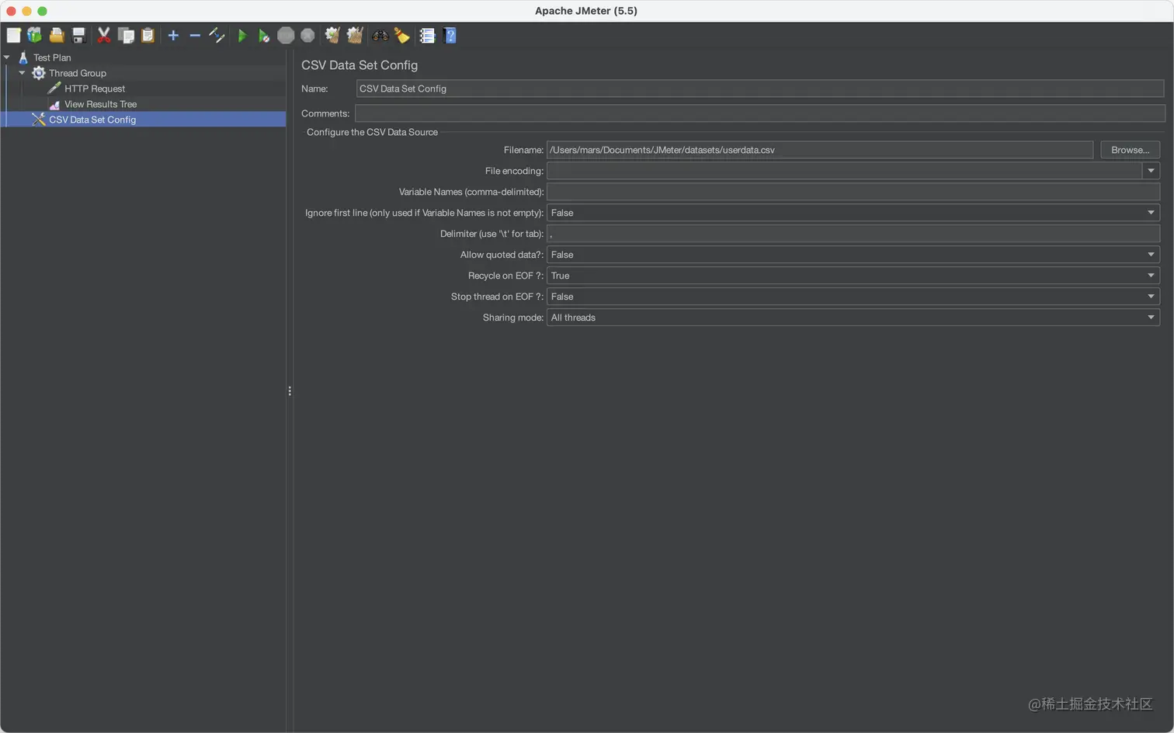
Task: Open the Ignore first line dropdown
Action: click(x=853, y=213)
